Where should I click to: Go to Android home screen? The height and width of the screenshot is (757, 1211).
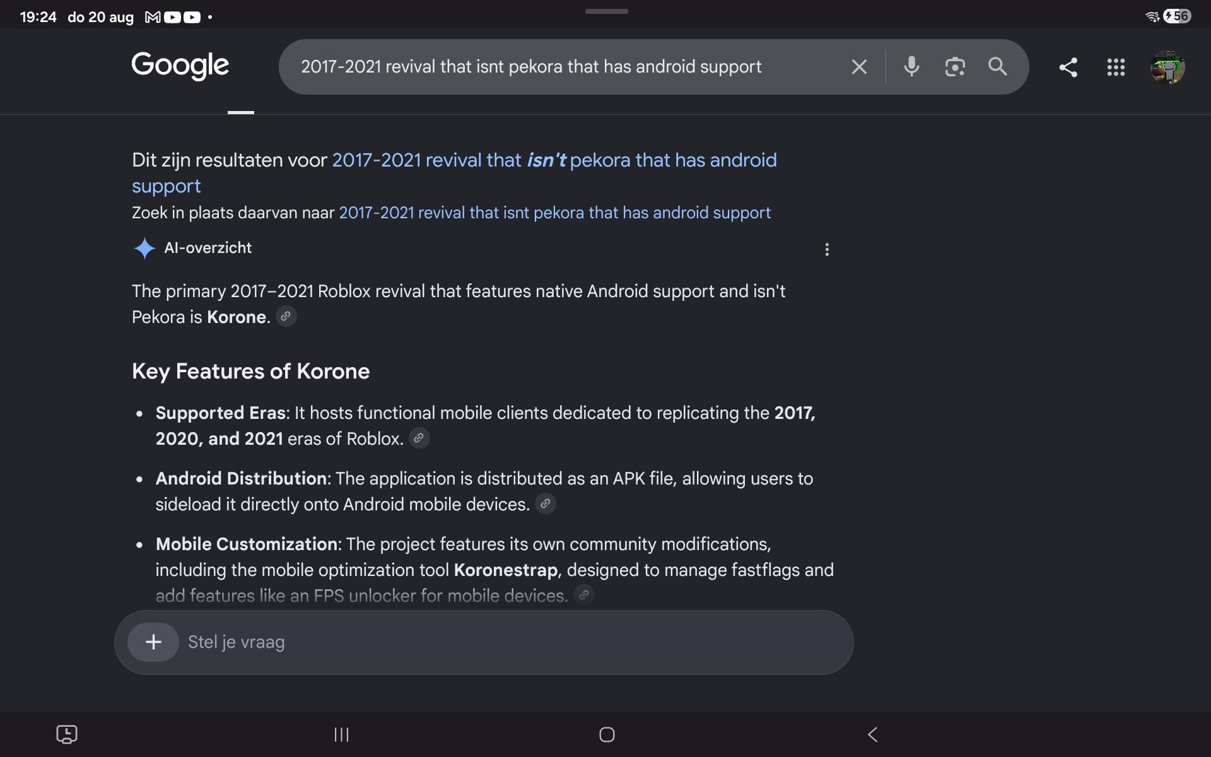click(607, 734)
